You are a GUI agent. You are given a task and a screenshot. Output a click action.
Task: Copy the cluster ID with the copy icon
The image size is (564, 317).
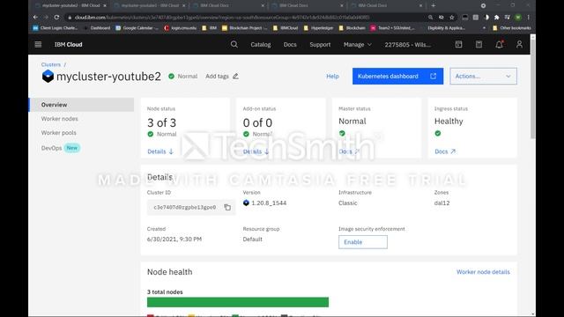coord(227,208)
